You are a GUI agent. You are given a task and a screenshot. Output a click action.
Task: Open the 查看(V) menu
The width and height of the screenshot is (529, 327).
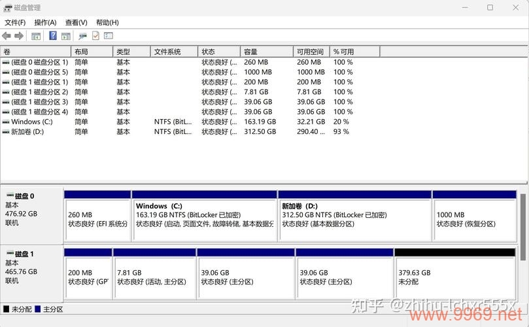pyautogui.click(x=77, y=23)
